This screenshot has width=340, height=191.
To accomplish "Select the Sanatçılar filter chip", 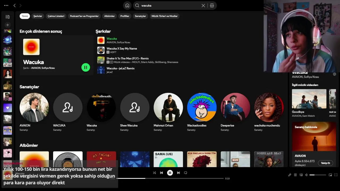I will pyautogui.click(x=140, y=16).
